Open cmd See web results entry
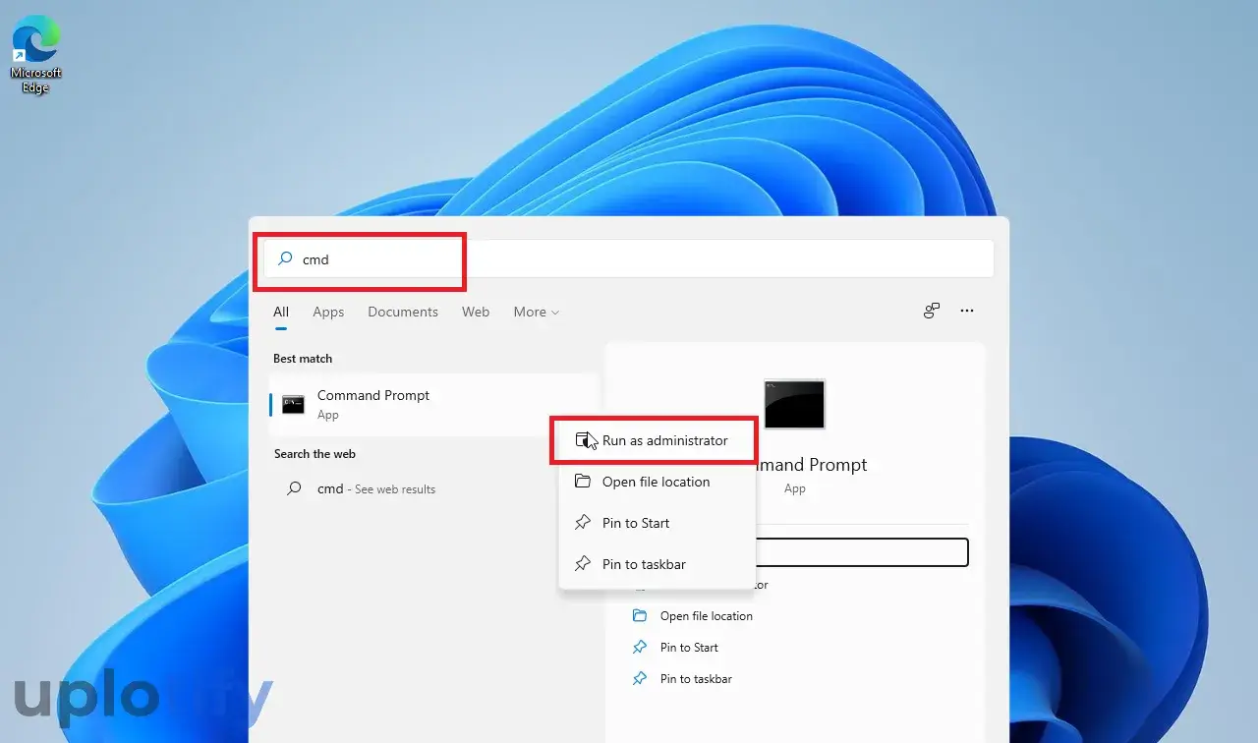Viewport: 1258px width, 743px height. coord(433,488)
